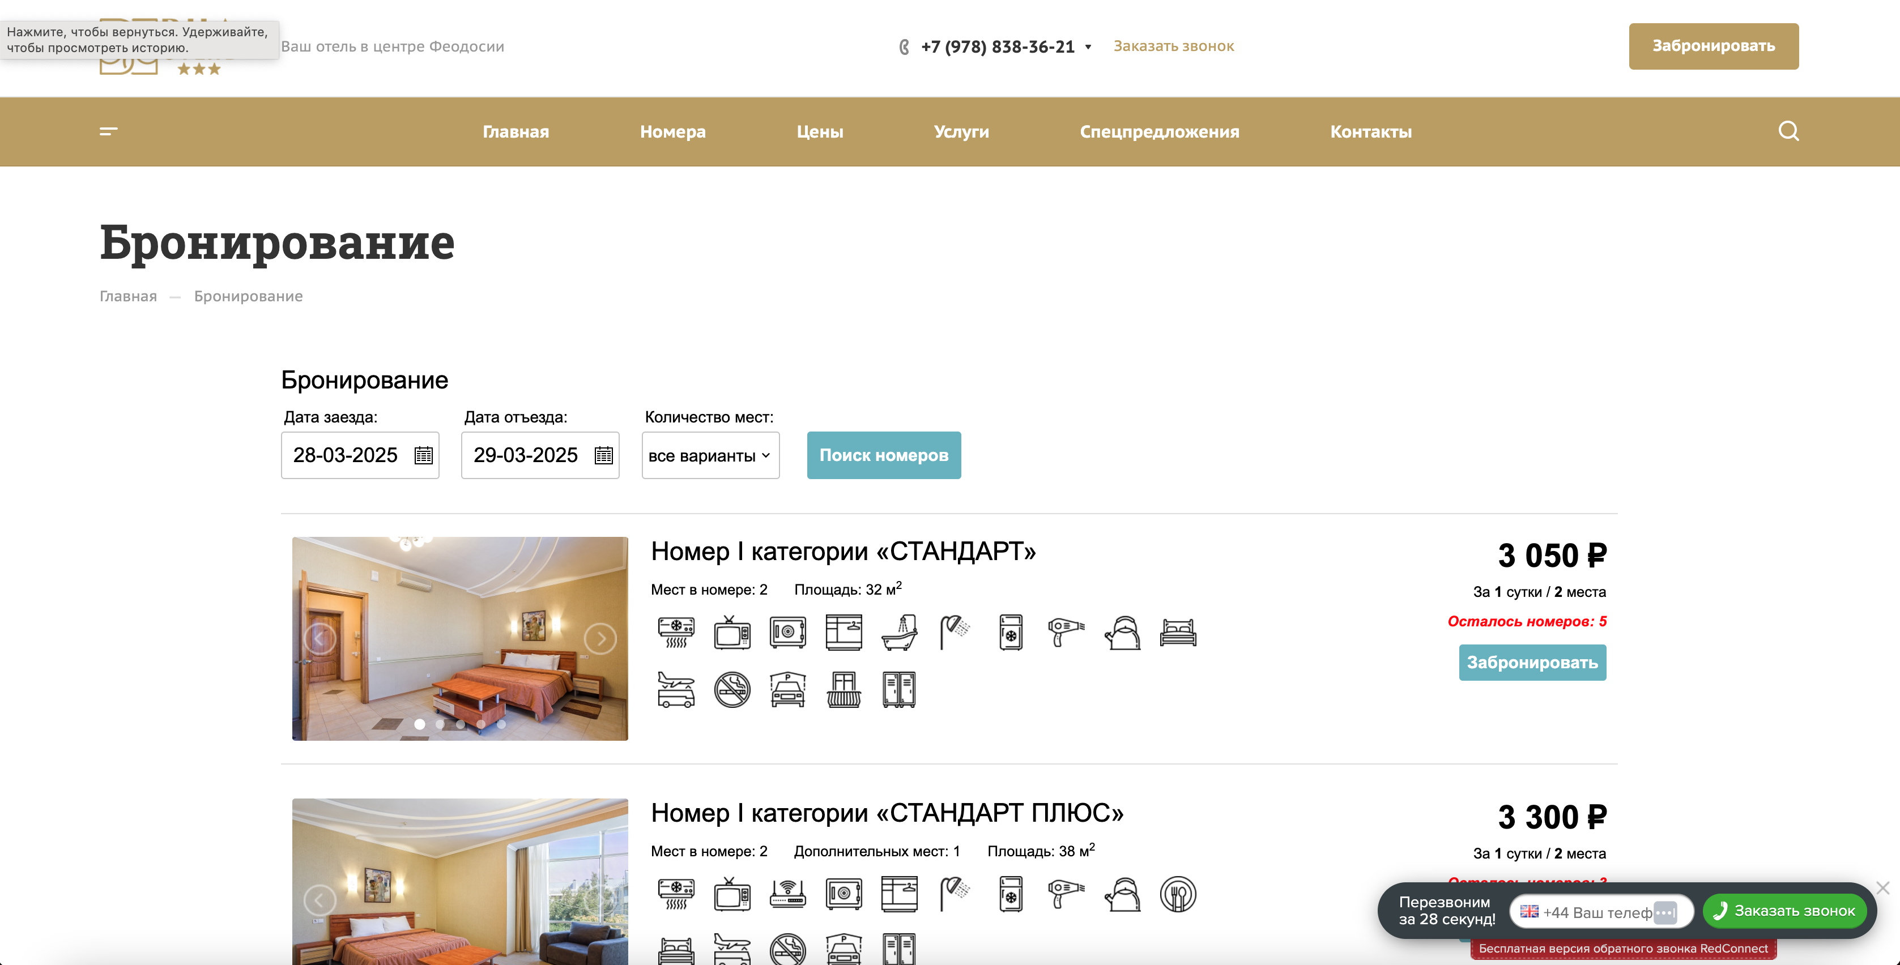
Task: Click the wardrobe icon in СТАНДАРТ's second amenity row
Action: 899,689
